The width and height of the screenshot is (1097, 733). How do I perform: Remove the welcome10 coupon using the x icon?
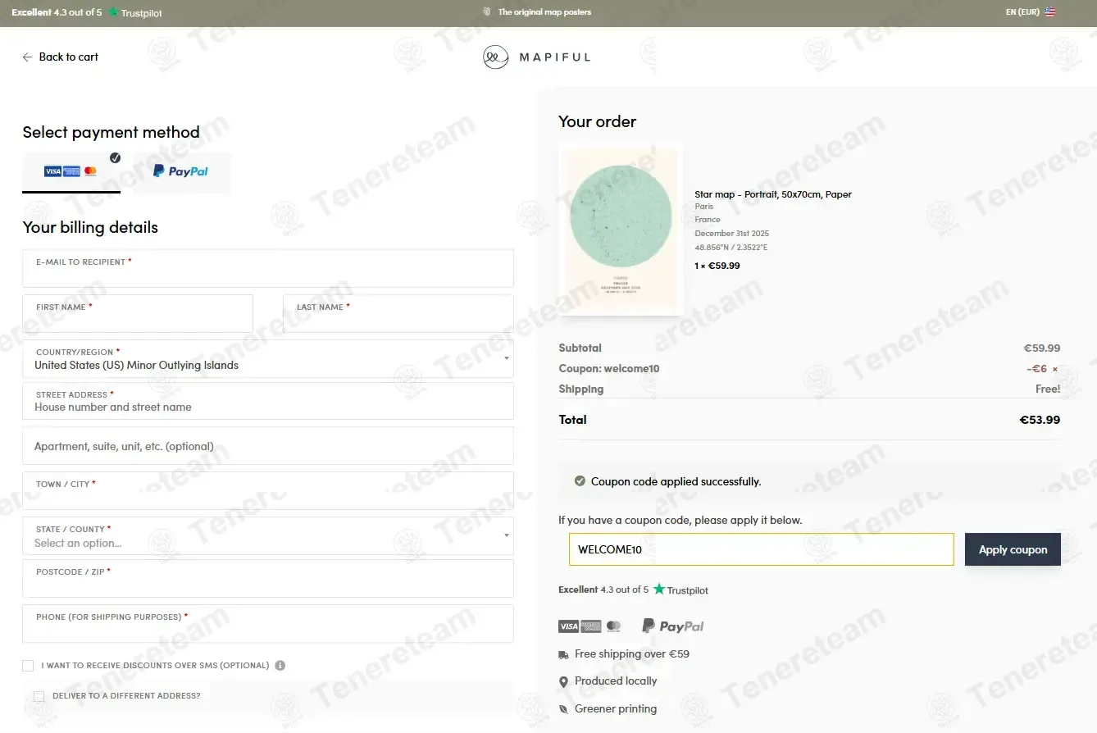(1055, 369)
